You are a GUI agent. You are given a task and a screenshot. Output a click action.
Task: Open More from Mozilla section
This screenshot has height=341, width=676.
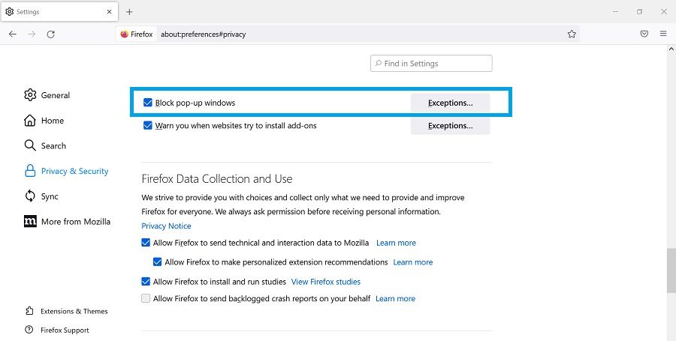(75, 222)
